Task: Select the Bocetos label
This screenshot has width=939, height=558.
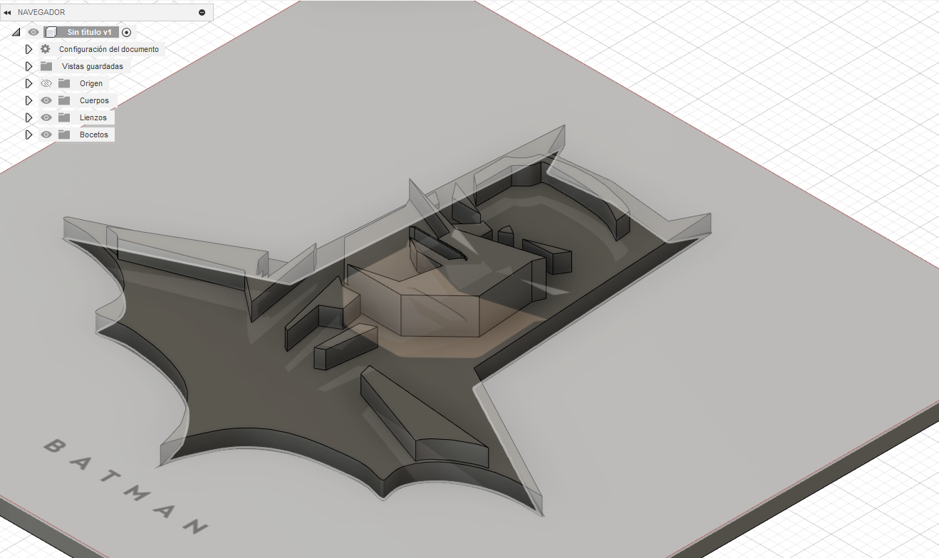Action: tap(94, 135)
